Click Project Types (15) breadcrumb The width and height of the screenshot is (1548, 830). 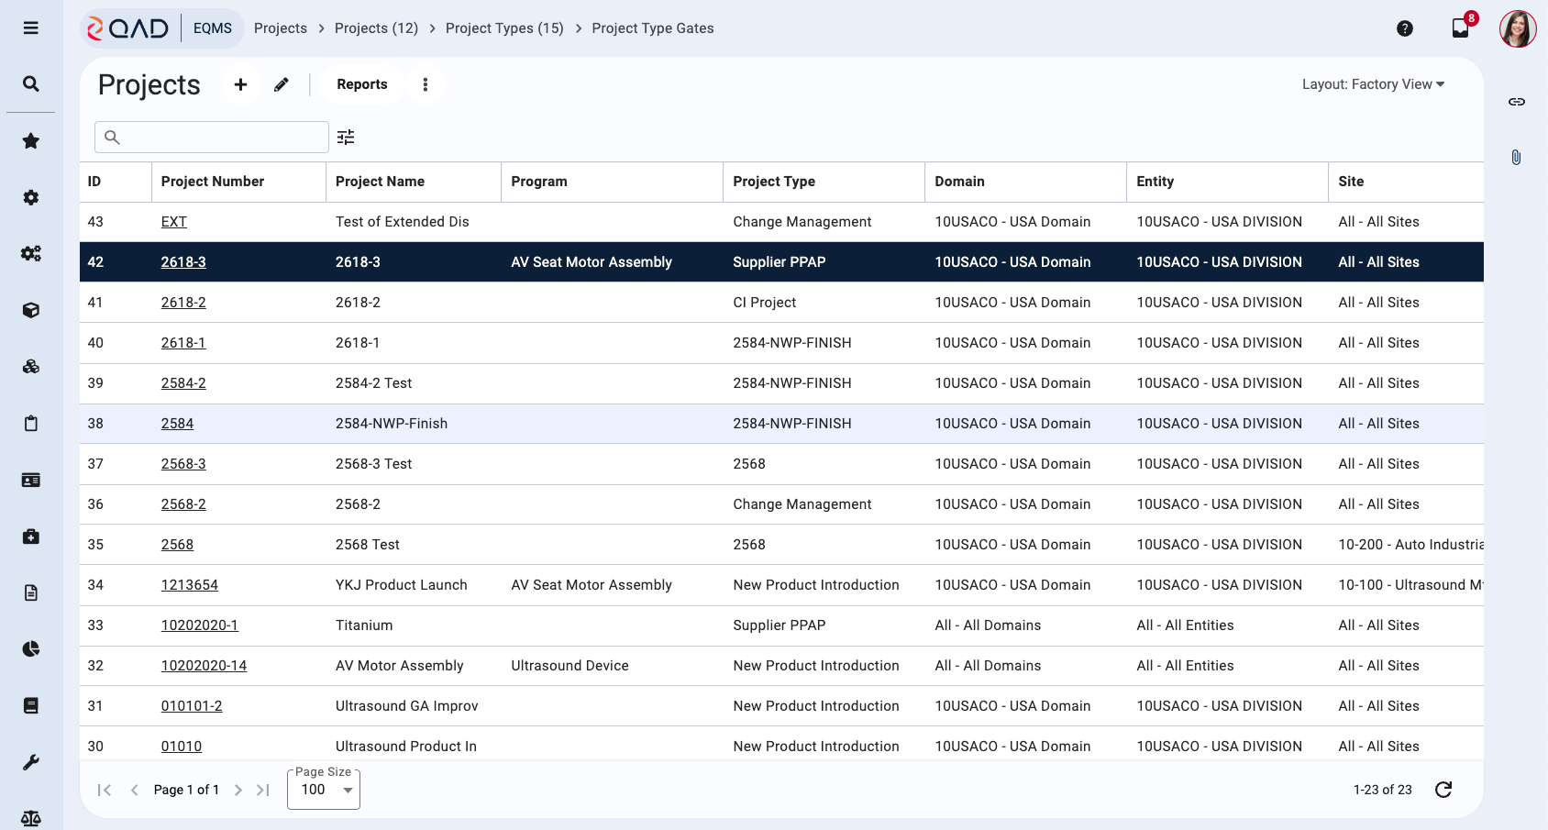(x=504, y=28)
